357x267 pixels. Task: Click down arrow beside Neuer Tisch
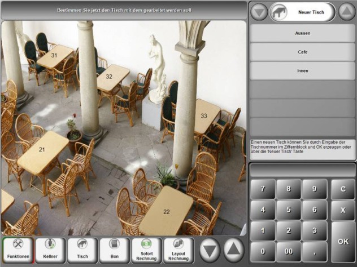pyautogui.click(x=259, y=12)
